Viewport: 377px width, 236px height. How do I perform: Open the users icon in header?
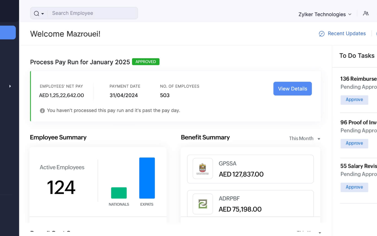[366, 13]
